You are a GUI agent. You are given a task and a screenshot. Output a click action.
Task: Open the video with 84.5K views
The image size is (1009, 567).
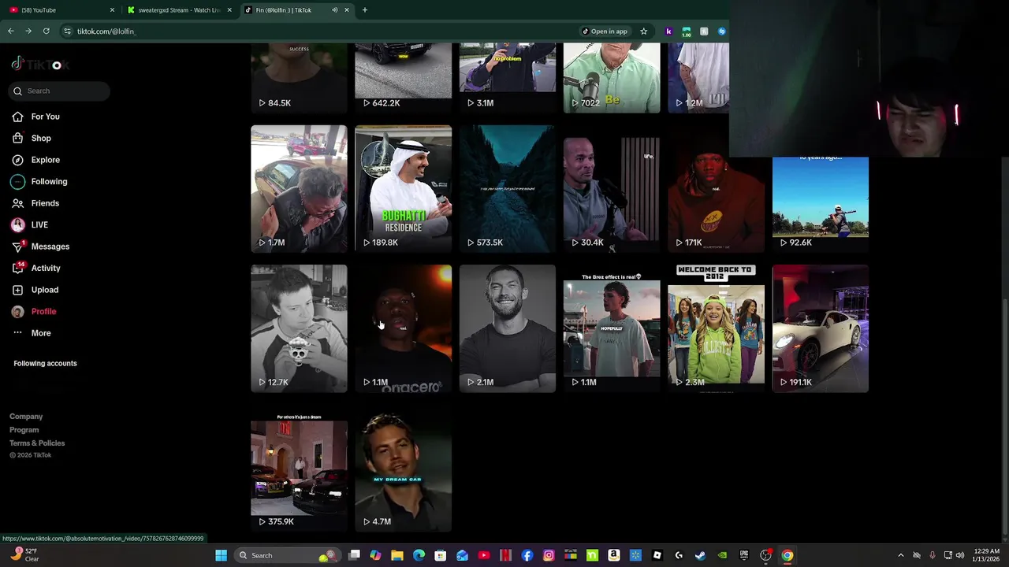[x=299, y=78]
